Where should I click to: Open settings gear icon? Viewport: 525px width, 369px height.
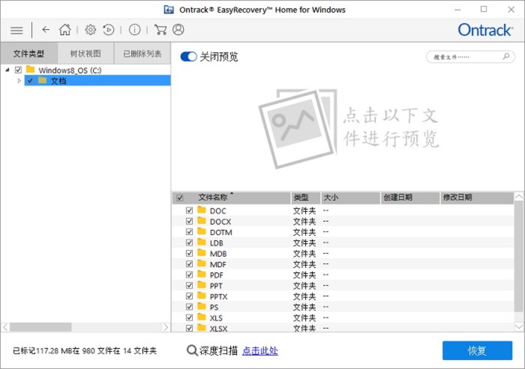[x=90, y=30]
